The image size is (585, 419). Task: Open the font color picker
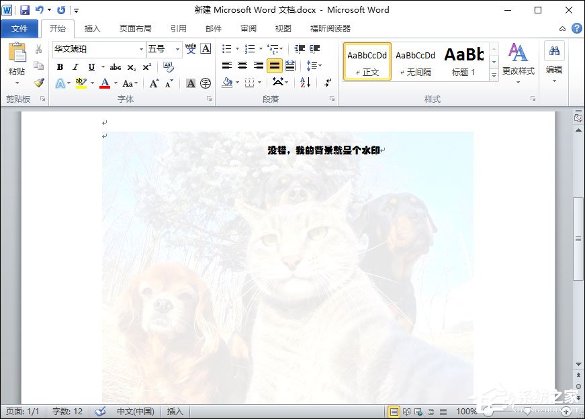(x=104, y=83)
